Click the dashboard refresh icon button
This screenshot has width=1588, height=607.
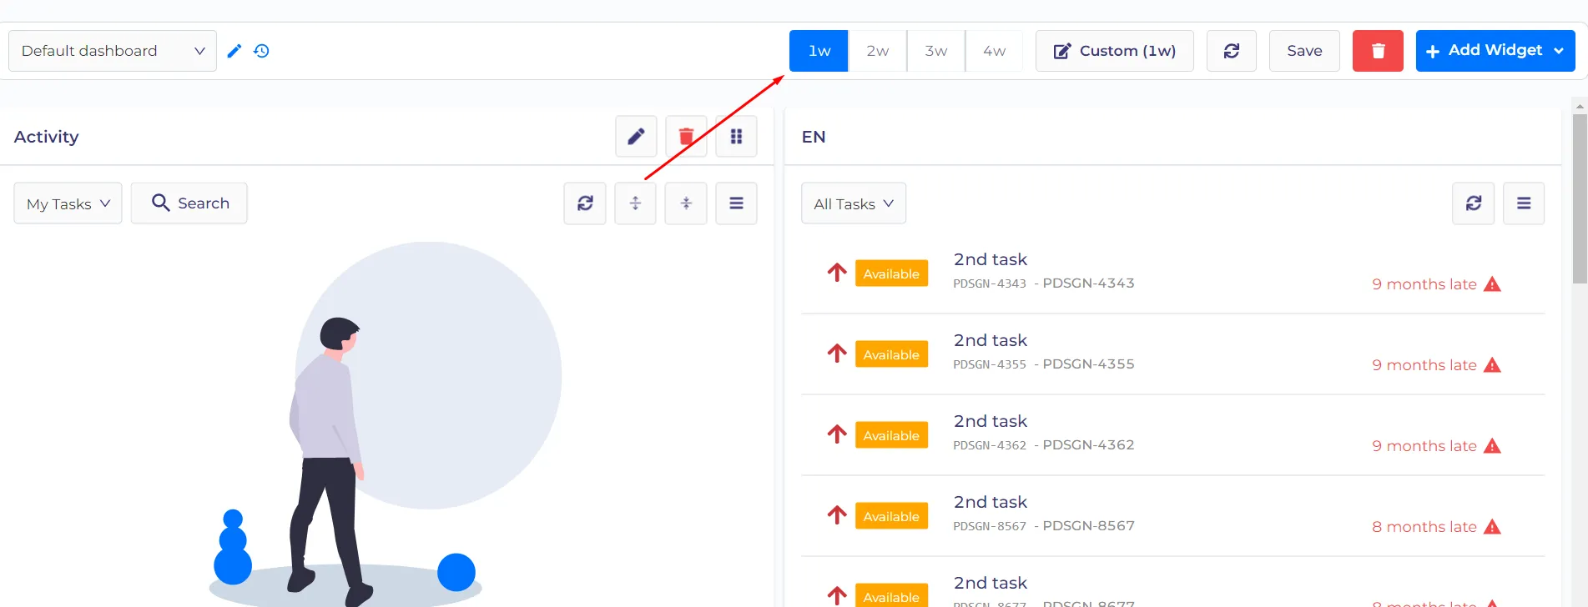coord(1232,51)
